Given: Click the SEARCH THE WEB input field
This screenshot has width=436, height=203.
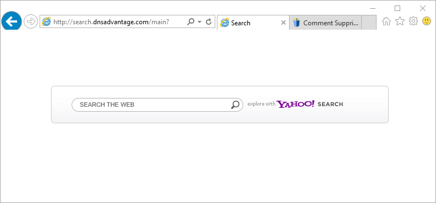Looking at the screenshot, I should (x=157, y=105).
